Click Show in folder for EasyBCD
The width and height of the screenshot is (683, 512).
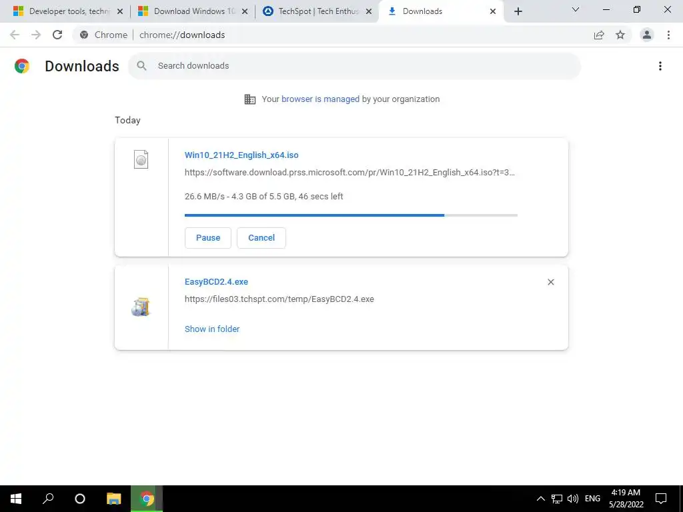212,329
